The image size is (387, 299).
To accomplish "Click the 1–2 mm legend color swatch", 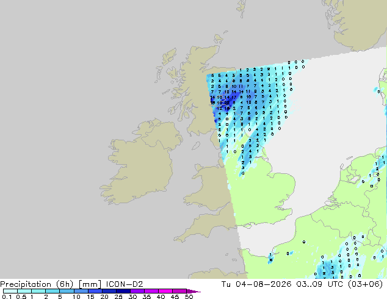I will click(38, 291).
